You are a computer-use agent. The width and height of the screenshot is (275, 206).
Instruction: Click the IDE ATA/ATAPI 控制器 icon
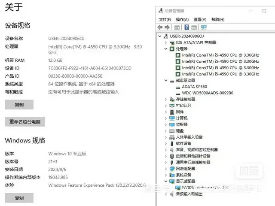(172, 42)
